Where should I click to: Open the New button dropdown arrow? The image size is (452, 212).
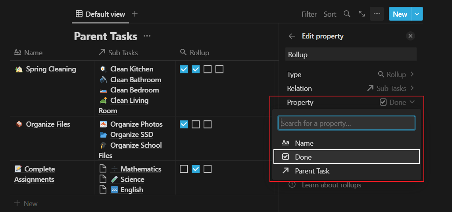click(417, 14)
